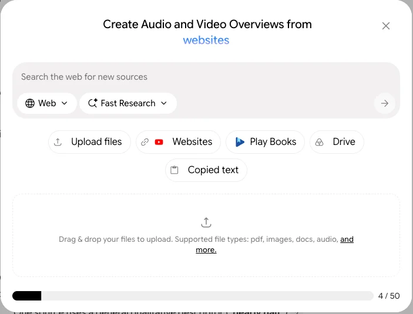This screenshot has width=413, height=314.
Task: Click the Google Drive triangle icon
Action: (x=319, y=143)
